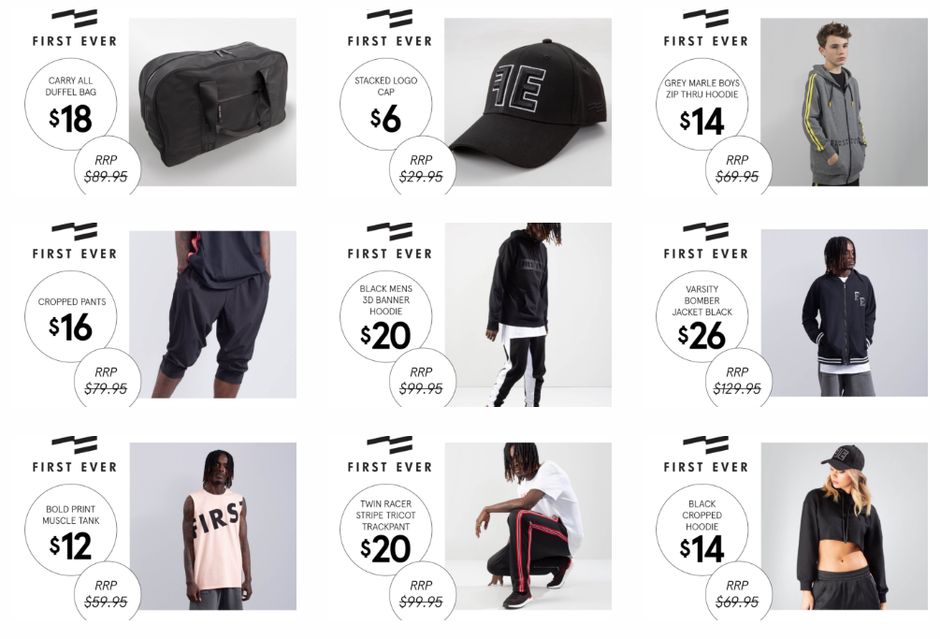Select the $18 duffel bag price circle
The image size is (940, 639).
(x=71, y=104)
